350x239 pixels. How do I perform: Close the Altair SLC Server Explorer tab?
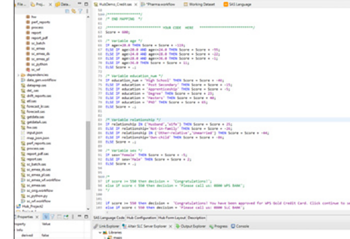(x=170, y=226)
